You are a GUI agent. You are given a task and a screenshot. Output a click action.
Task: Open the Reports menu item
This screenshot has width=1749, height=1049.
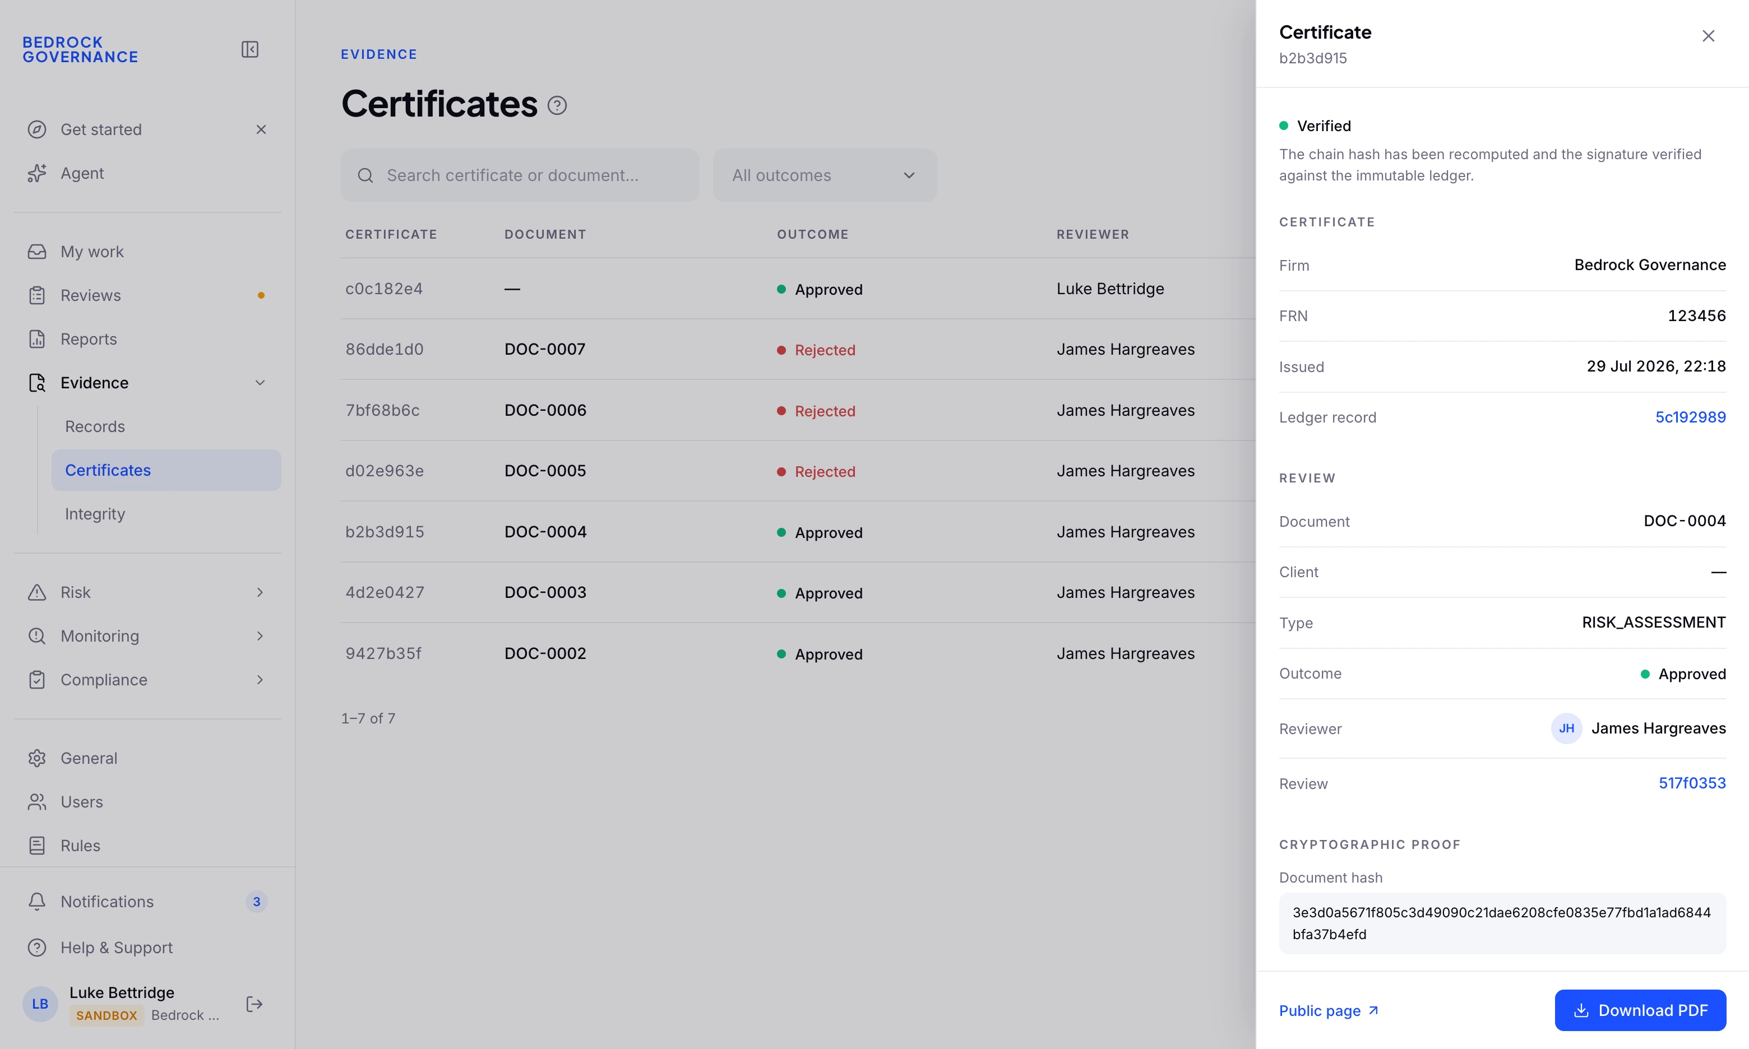147,339
